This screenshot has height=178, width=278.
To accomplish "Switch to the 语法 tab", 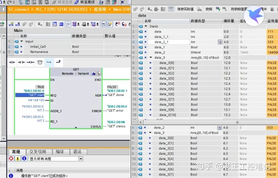I will 78,152.
